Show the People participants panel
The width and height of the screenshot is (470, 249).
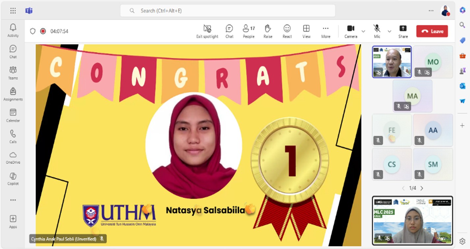coord(248,31)
